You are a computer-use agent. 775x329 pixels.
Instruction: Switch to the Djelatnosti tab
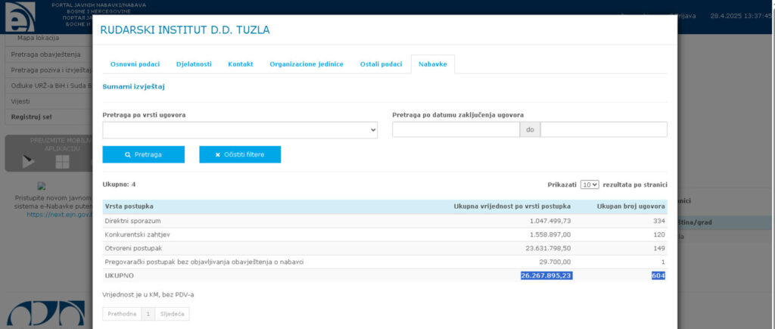click(x=194, y=64)
